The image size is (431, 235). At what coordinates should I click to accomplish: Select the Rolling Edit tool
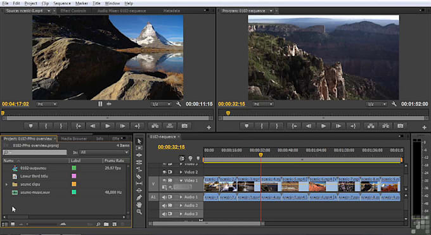click(x=139, y=162)
